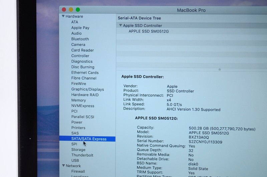The height and width of the screenshot is (177, 267).
Task: Click the BSD Name value disk0
Action: pos(193,164)
